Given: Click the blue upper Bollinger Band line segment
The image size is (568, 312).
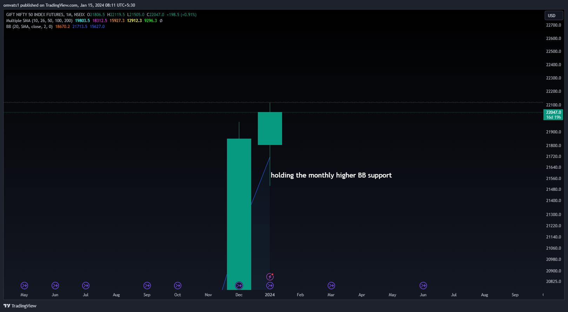Looking at the screenshot, I should (260, 181).
